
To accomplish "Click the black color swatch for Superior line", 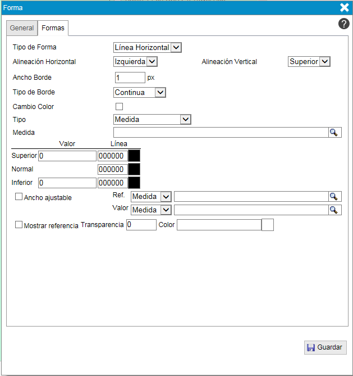I will coord(134,156).
